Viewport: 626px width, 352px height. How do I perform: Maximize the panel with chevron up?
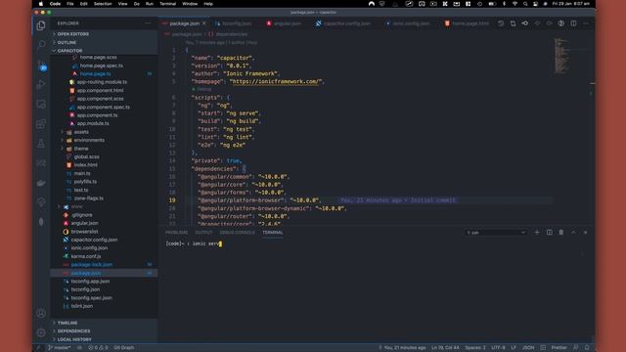tap(573, 233)
